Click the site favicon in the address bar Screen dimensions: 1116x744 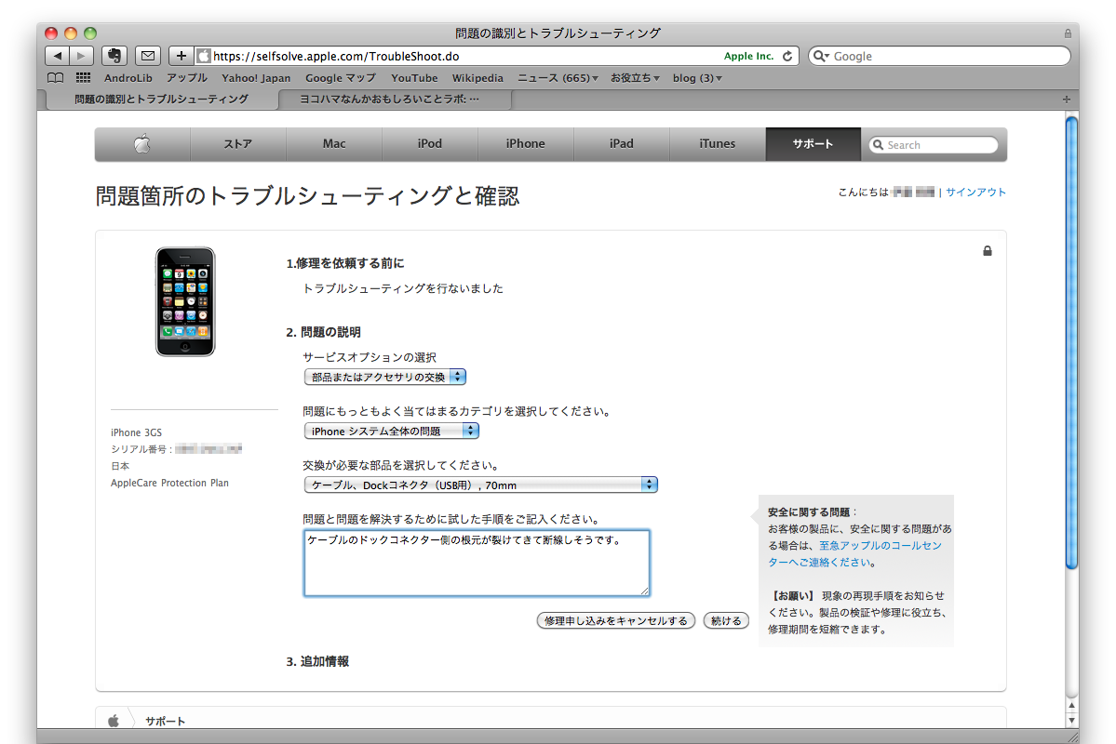click(204, 56)
